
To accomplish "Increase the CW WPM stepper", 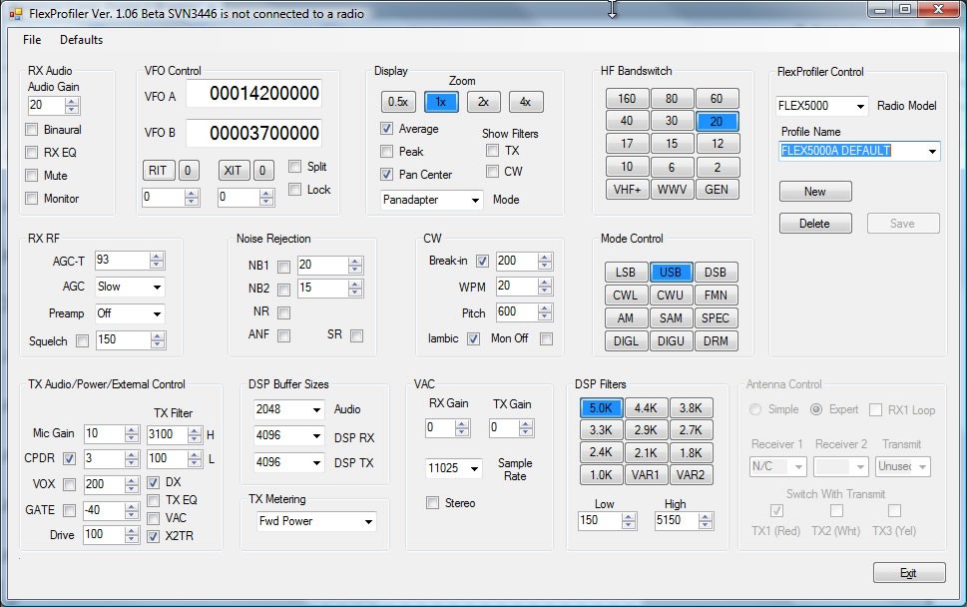I will click(x=545, y=283).
